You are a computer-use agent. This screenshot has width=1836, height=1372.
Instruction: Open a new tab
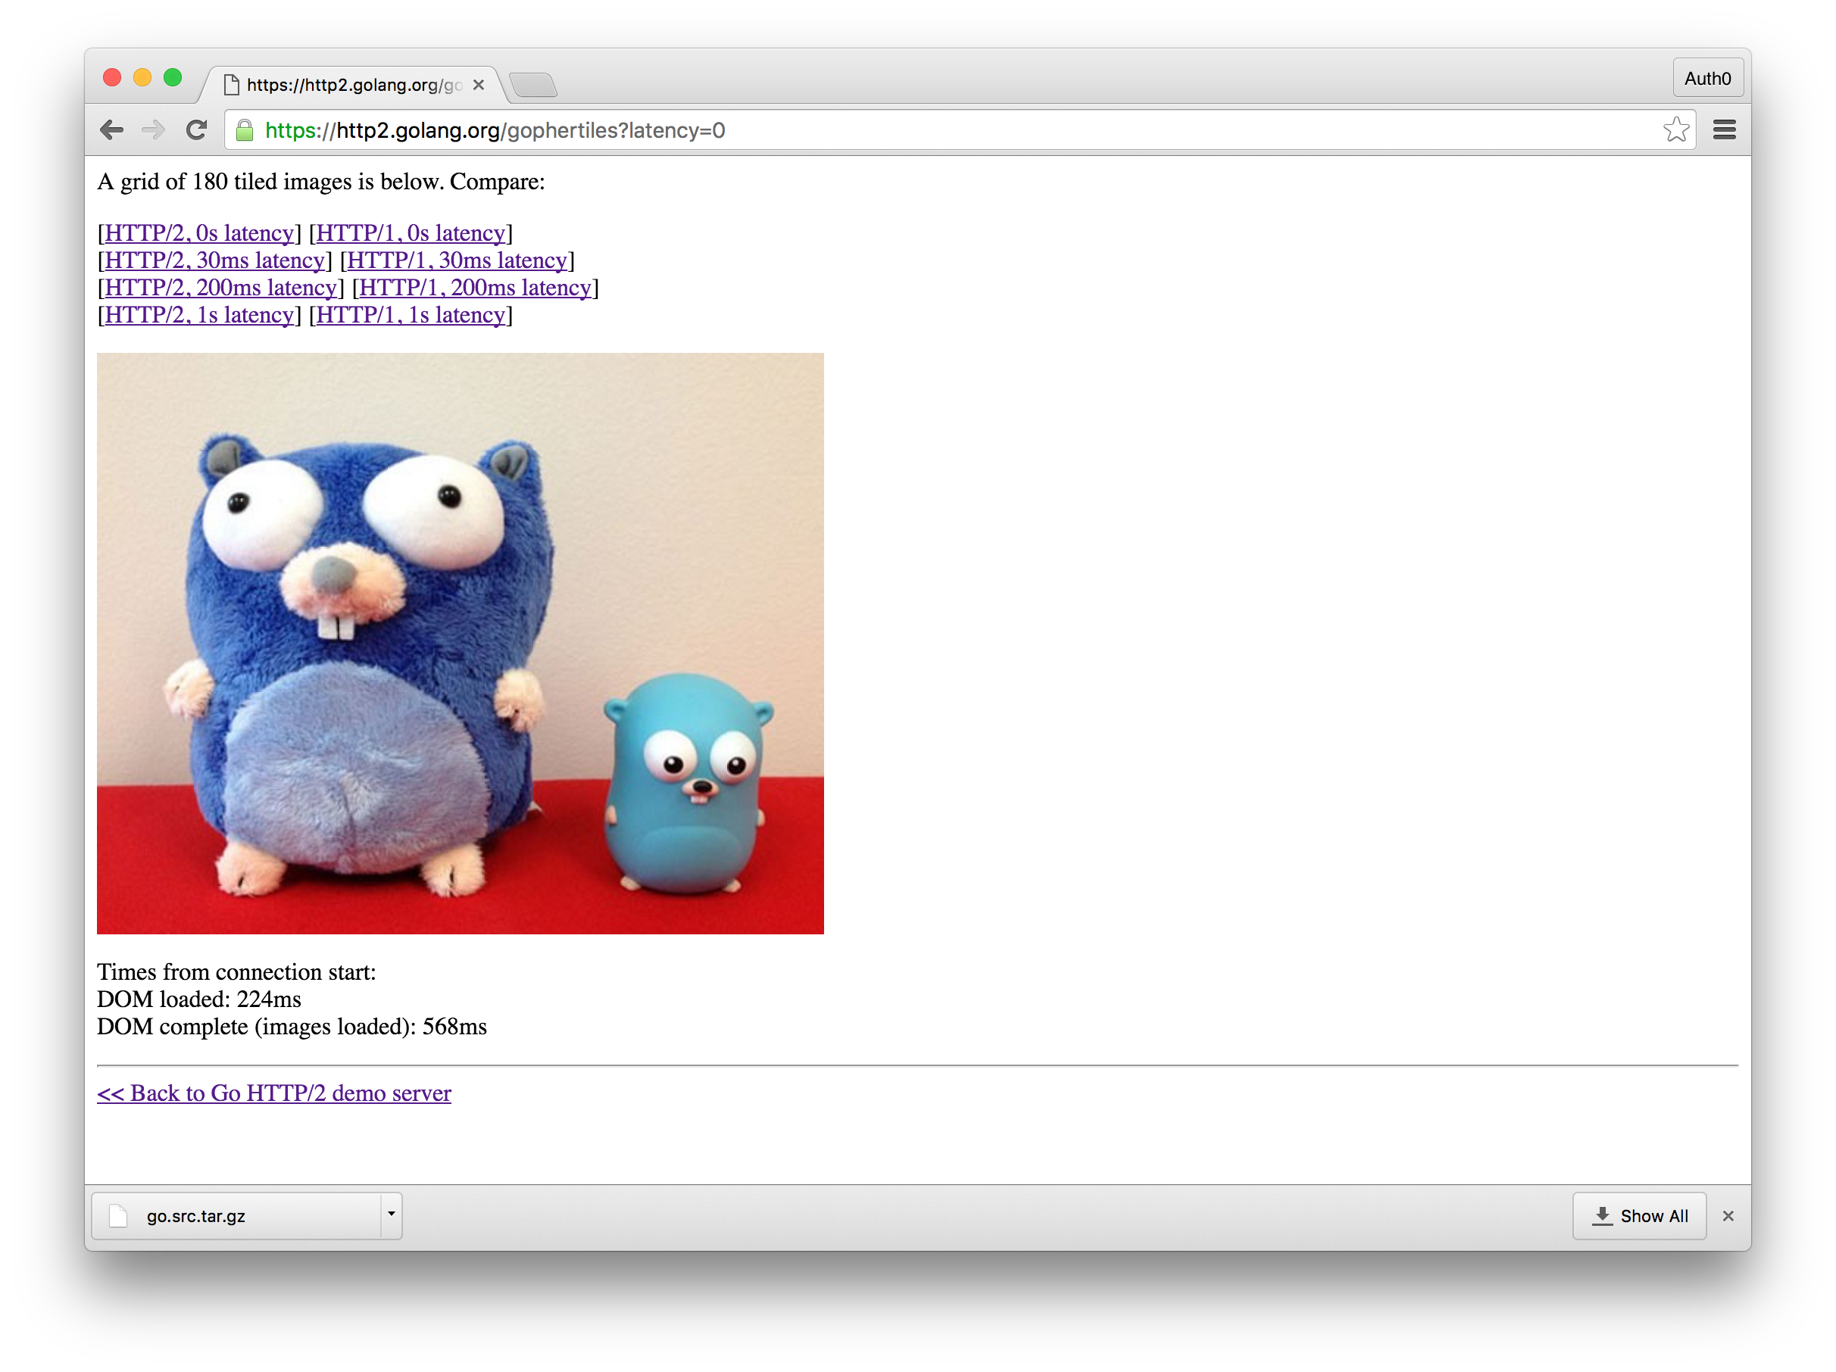point(533,85)
